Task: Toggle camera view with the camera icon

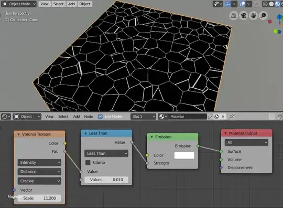Action: point(244,16)
